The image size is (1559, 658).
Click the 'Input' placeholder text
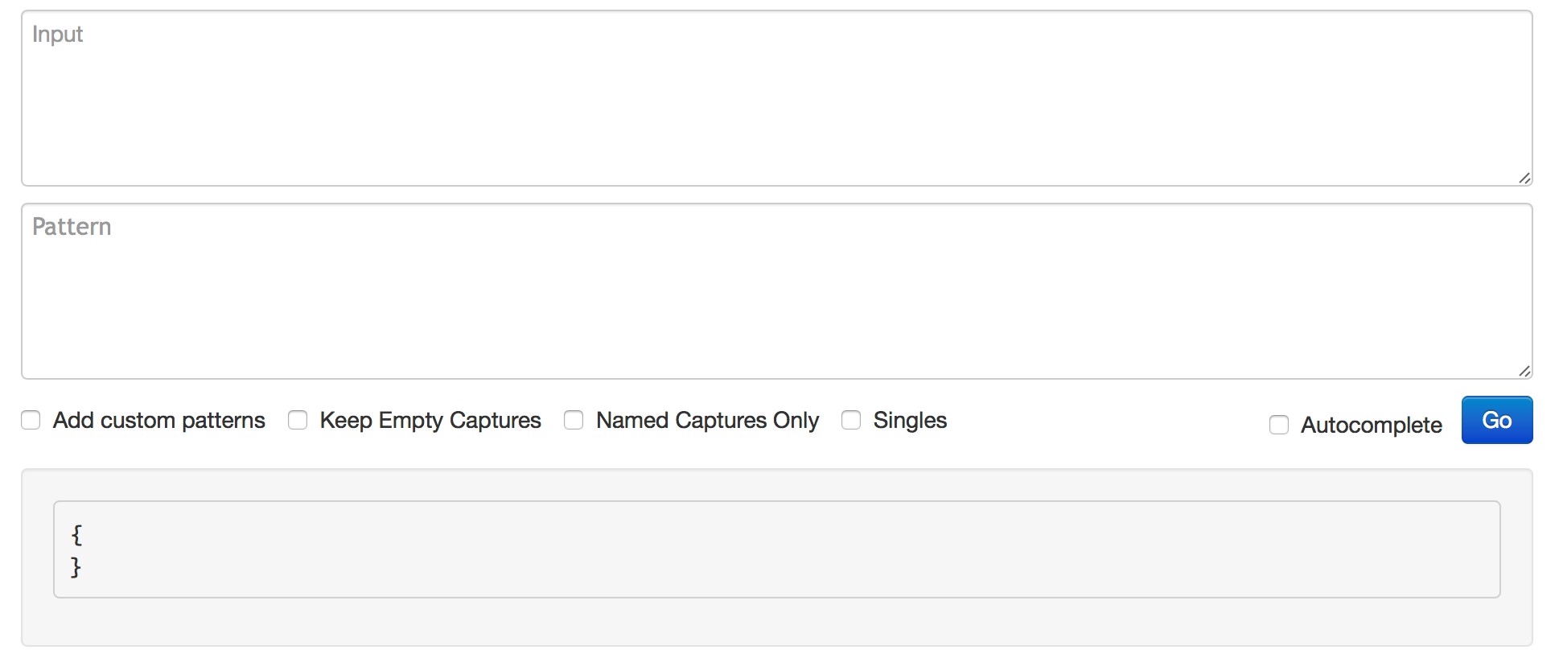57,35
